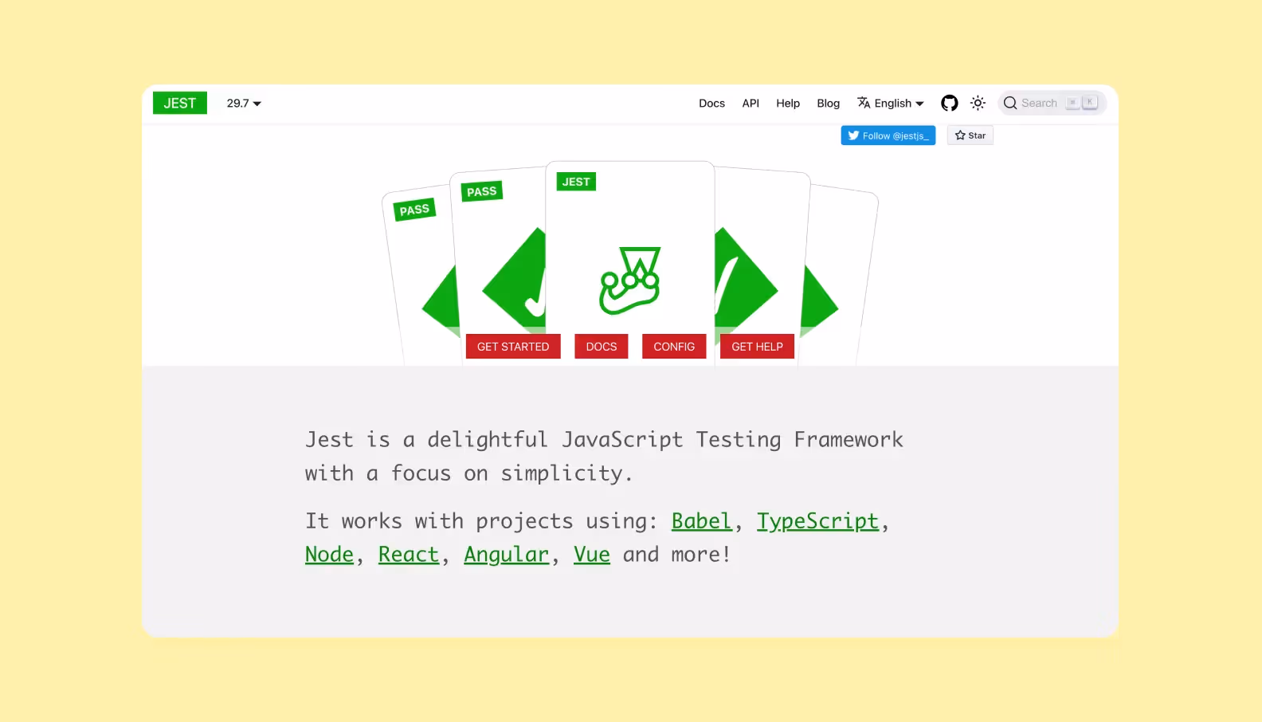Click the JEST logo in navbar
Screen dimensions: 1262x722
click(x=180, y=103)
